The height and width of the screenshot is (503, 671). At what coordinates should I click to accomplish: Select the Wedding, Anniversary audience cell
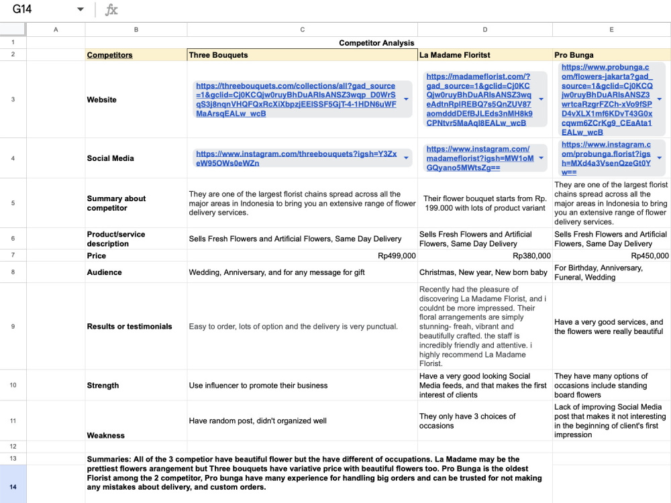click(x=302, y=272)
